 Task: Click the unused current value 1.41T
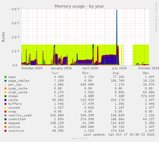59,108
